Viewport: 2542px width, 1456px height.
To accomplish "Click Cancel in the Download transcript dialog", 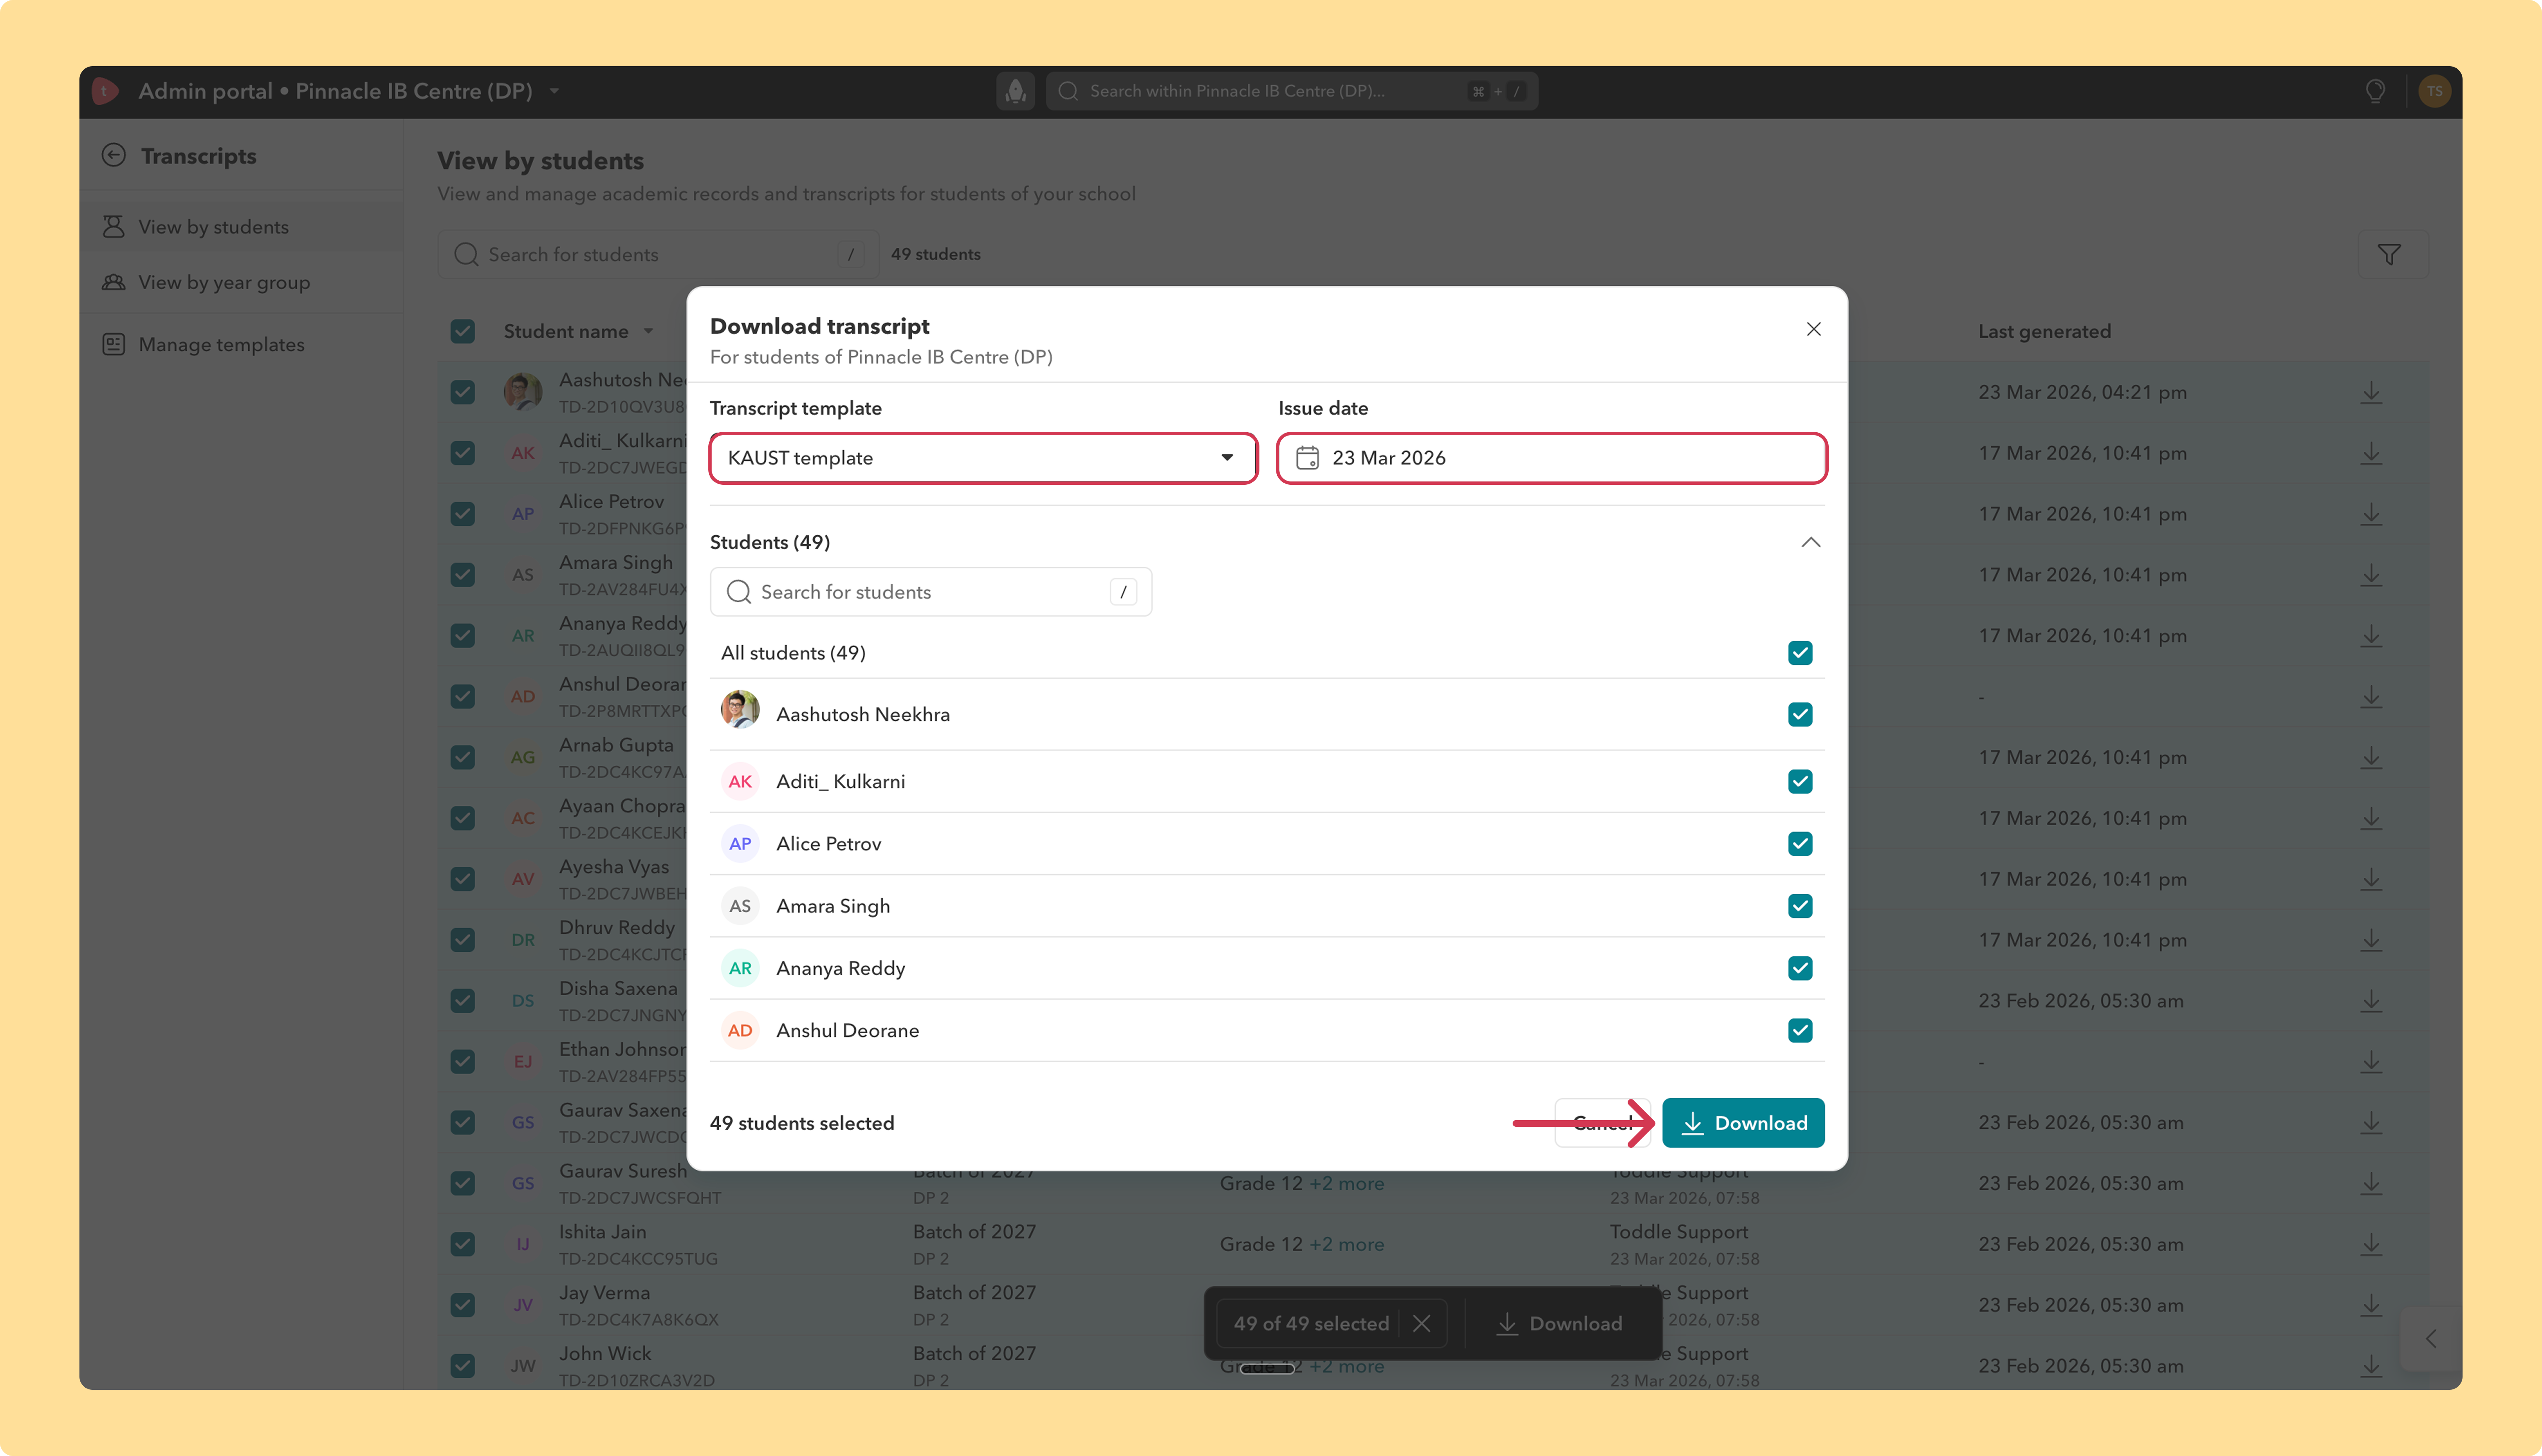I will click(1603, 1123).
